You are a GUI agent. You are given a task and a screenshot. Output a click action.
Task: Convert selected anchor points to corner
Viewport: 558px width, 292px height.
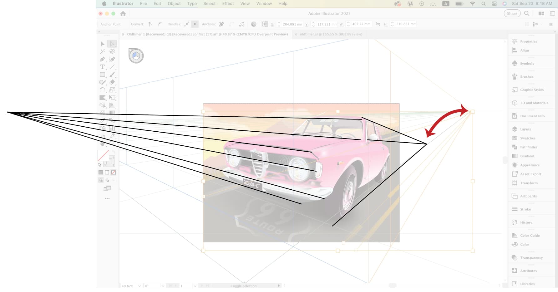tap(150, 24)
